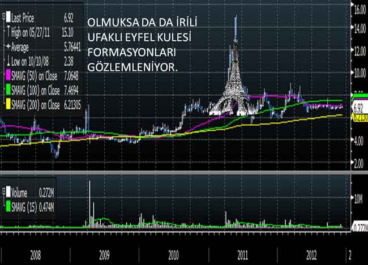Select the 'Average' legend label
Image resolution: width=368 pixels, height=265 pixels.
[x=20, y=48]
